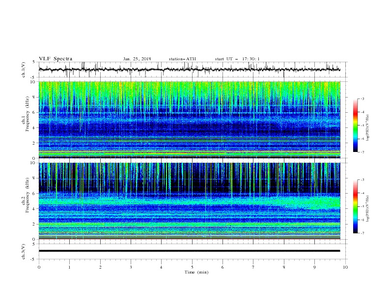Screen dimensions: 389x300
Task: Click the "8" tick on the time axis
Action: point(284,267)
